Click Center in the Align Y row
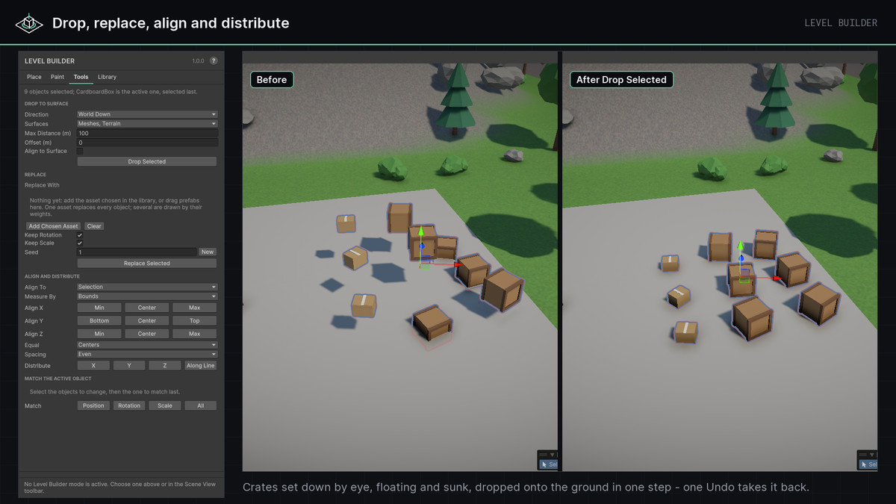 coord(147,320)
